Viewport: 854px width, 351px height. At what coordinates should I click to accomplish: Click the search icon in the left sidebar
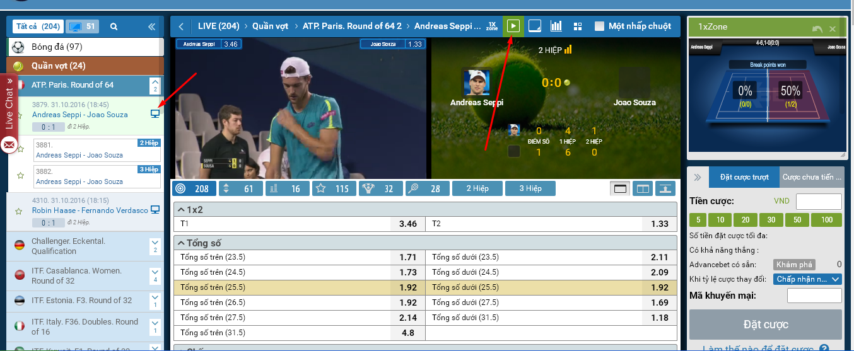(x=114, y=26)
